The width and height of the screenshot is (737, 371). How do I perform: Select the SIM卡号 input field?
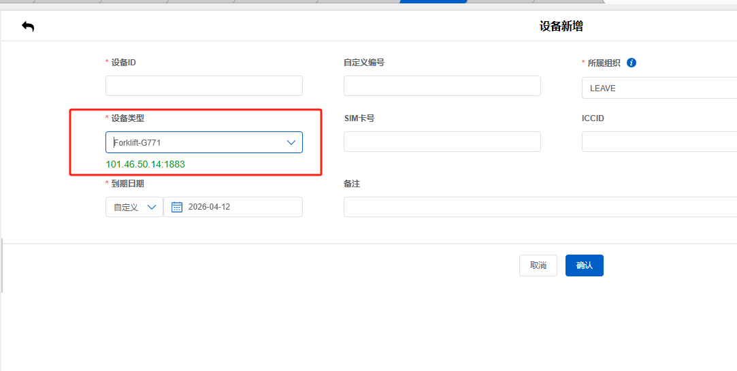point(442,142)
